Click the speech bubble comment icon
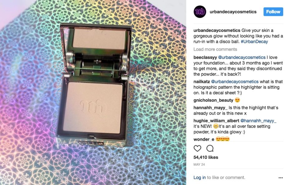This screenshot has width=290, height=185. [x=210, y=148]
